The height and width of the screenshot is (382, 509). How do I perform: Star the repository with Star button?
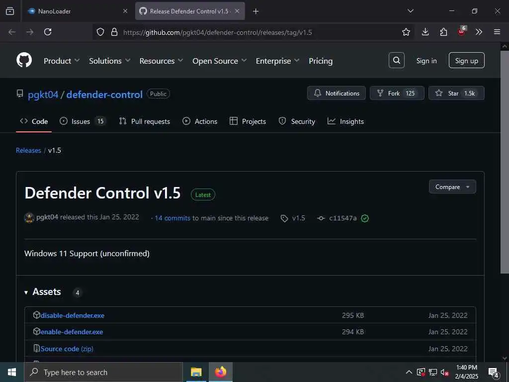pyautogui.click(x=456, y=93)
